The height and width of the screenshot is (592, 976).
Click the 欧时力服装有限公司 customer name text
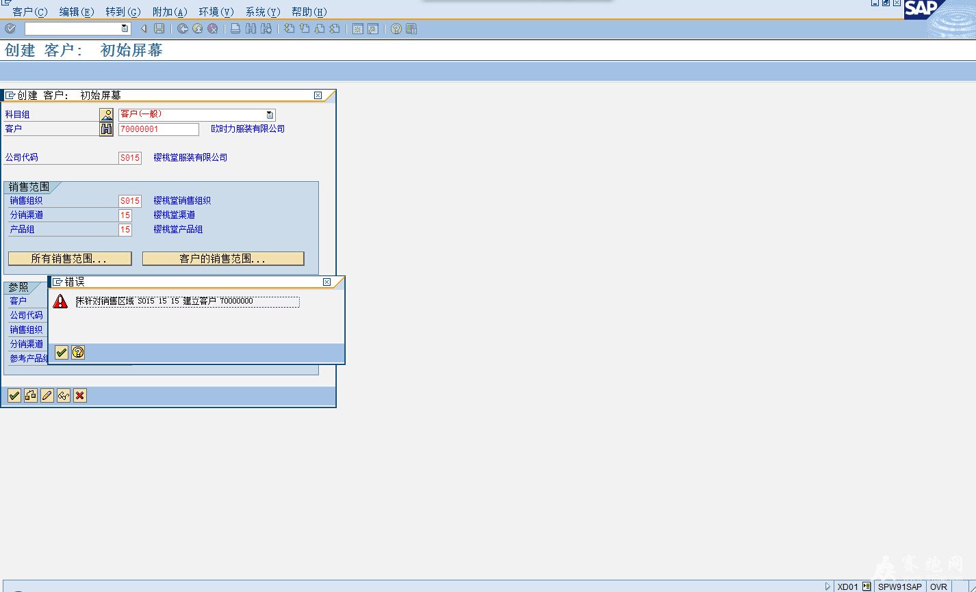(248, 129)
